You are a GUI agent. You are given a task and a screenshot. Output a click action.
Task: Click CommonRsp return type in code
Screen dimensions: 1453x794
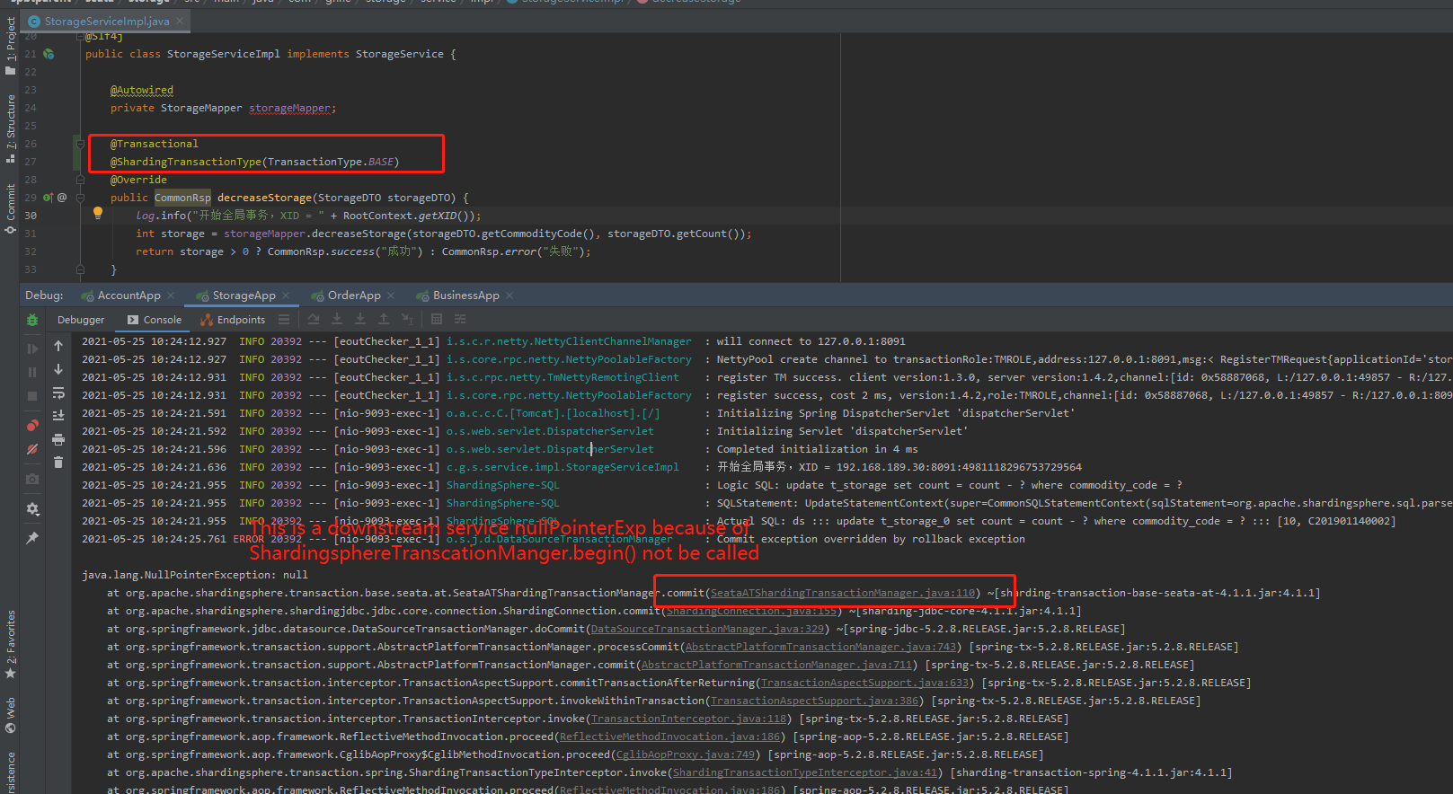pyautogui.click(x=182, y=198)
